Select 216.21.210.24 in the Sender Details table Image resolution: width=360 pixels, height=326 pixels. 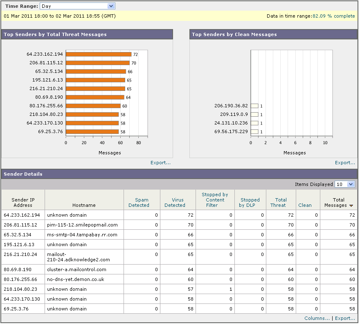[x=20, y=254]
